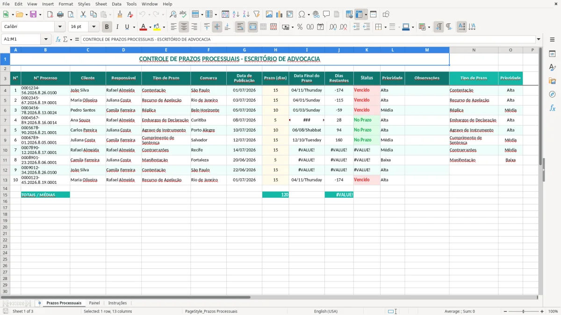Open the sidebar Gallery icon
The height and width of the screenshot is (315, 561).
[552, 81]
